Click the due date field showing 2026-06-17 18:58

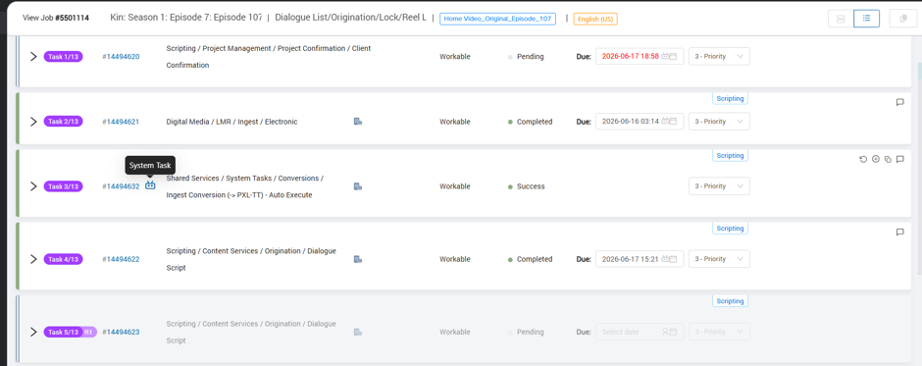[640, 57]
